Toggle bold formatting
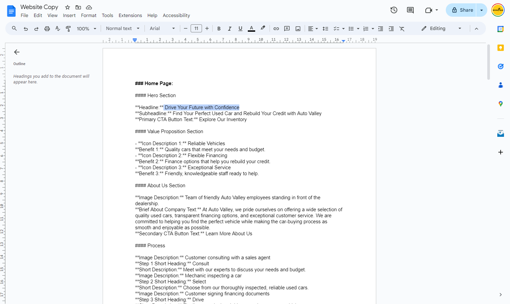The image size is (510, 304). click(219, 29)
